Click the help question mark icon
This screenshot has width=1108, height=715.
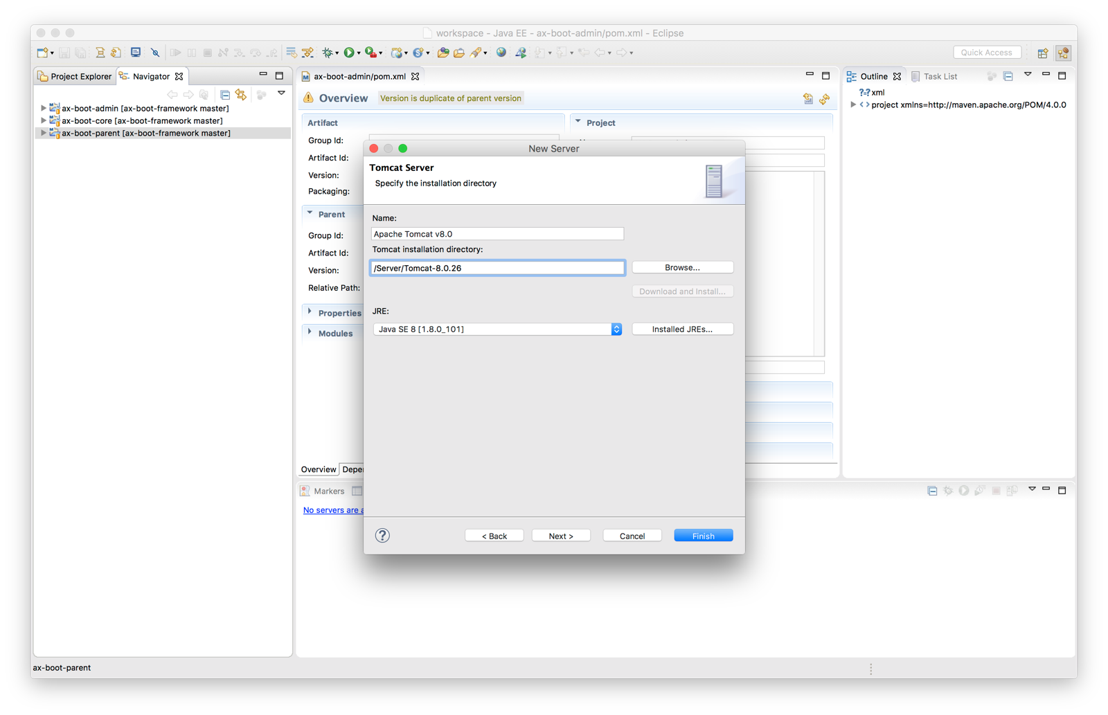(382, 535)
